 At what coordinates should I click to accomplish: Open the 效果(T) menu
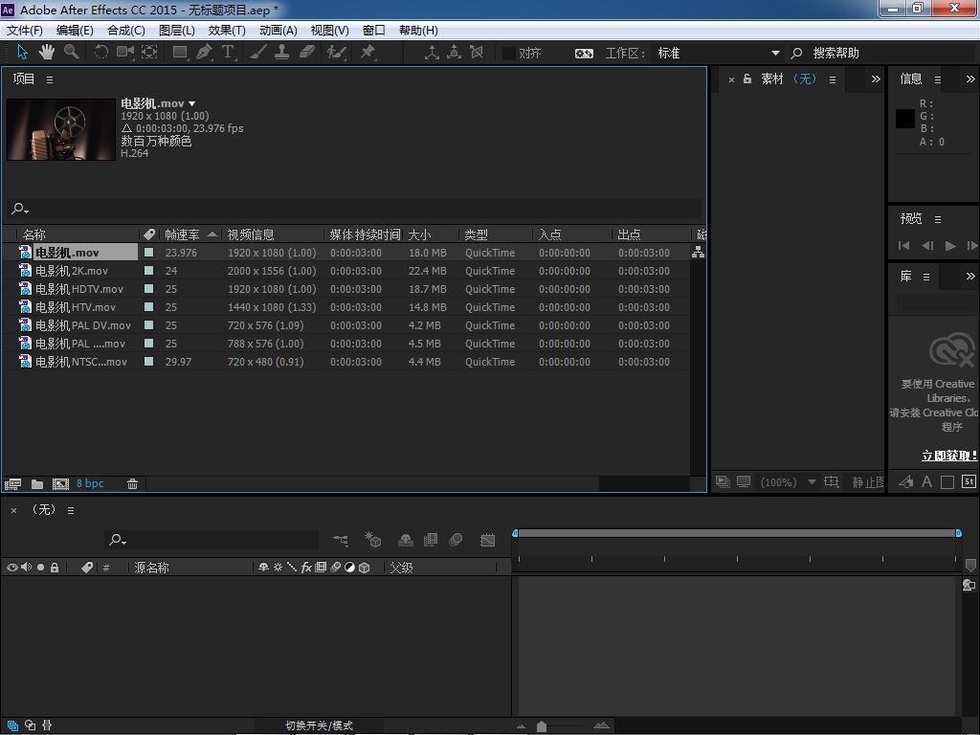pyautogui.click(x=227, y=30)
